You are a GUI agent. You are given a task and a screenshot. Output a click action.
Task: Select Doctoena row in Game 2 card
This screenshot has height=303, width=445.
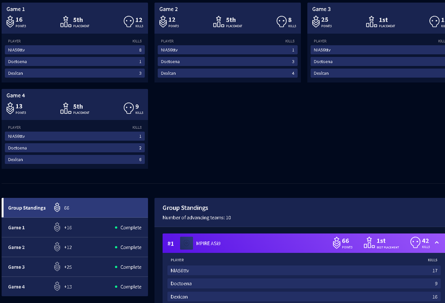click(x=228, y=61)
